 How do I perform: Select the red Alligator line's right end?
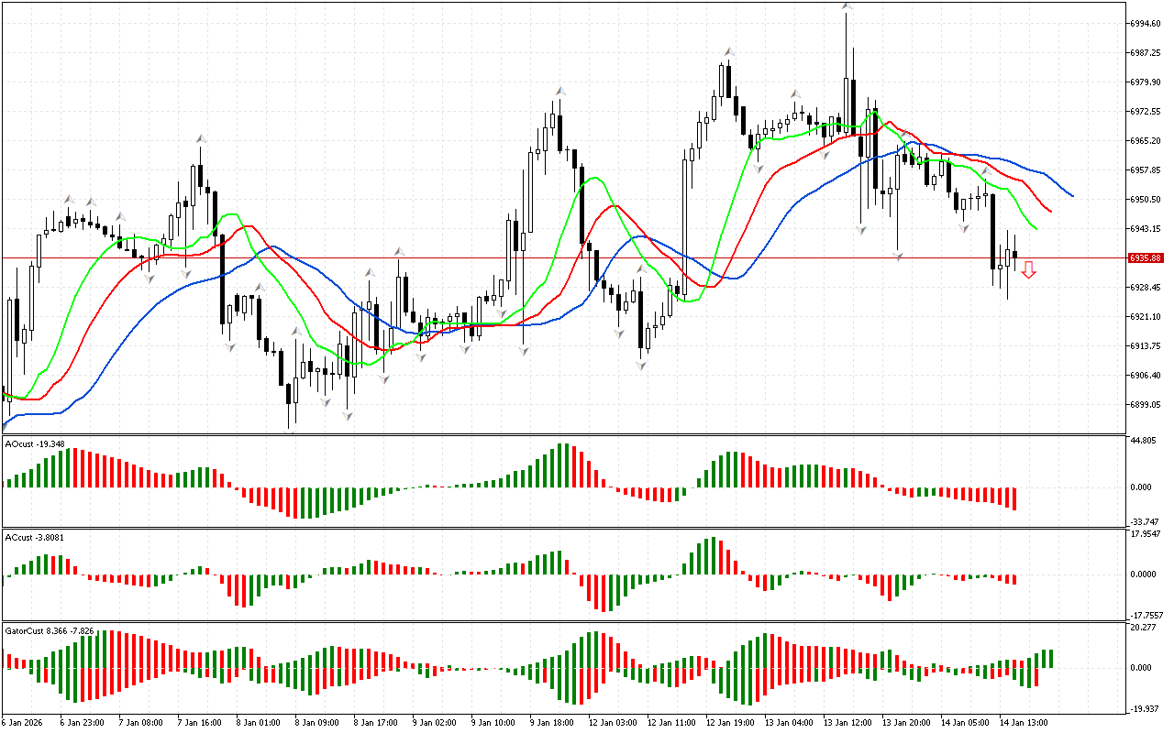click(x=1049, y=211)
